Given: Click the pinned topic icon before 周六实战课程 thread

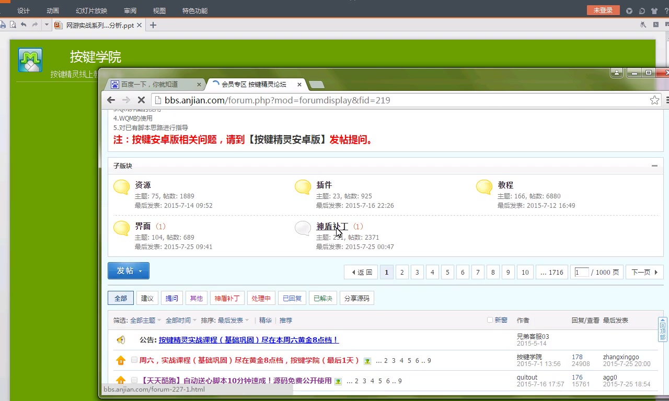Looking at the screenshot, I should point(121,360).
